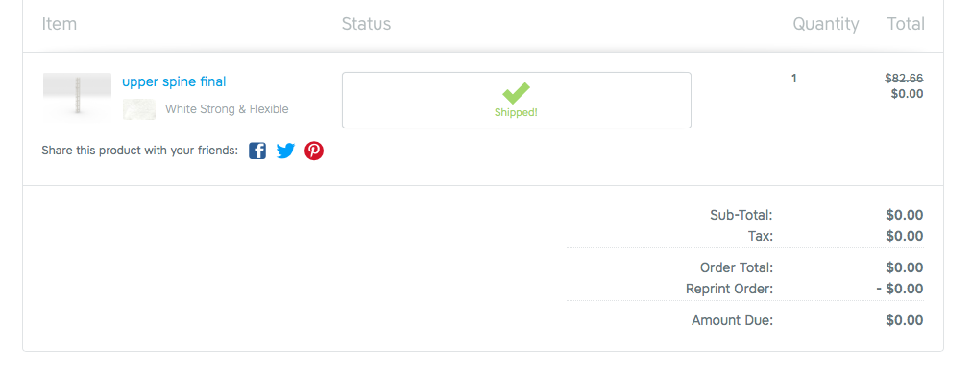Share product on Twitter
Image resolution: width=972 pixels, height=372 pixels.
coord(285,151)
